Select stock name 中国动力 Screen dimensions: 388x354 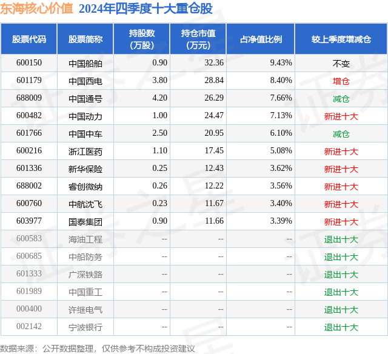click(x=85, y=116)
